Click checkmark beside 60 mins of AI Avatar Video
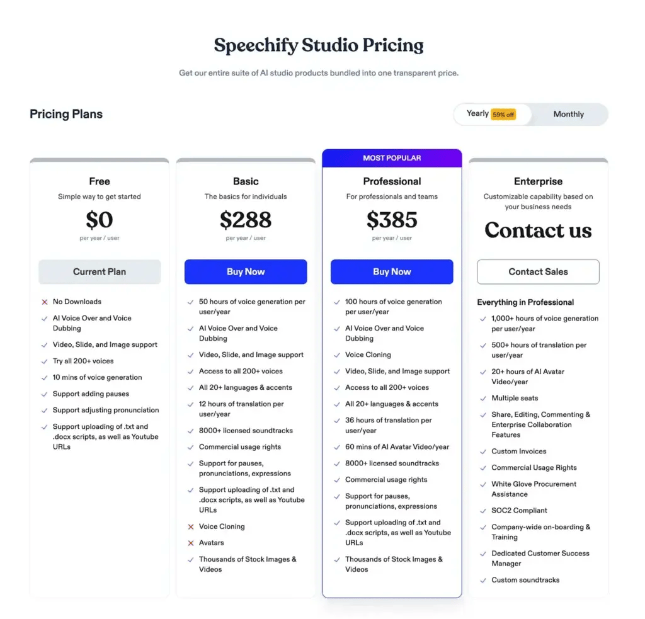Image resolution: width=645 pixels, height=619 pixels. (x=337, y=447)
